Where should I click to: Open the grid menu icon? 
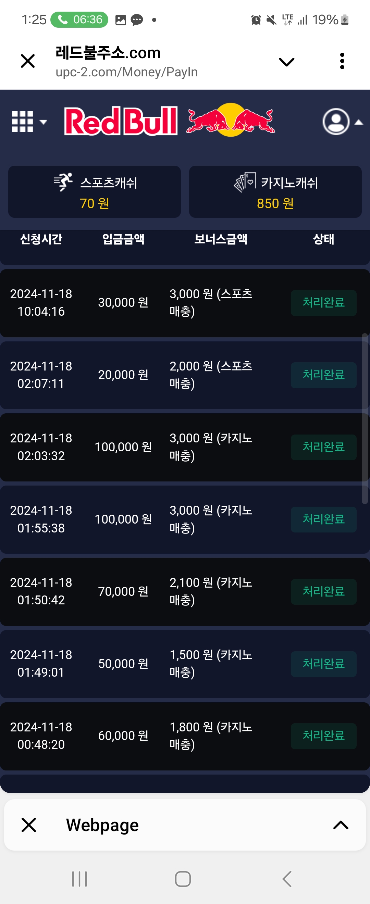pyautogui.click(x=23, y=122)
